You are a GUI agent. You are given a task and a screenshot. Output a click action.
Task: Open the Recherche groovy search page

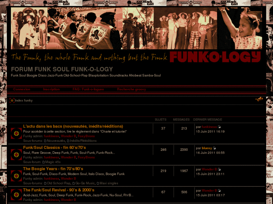(131, 89)
